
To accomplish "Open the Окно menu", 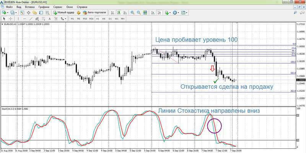I will 70,7.
